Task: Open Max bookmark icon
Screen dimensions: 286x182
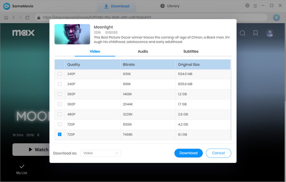Action: 255,33
